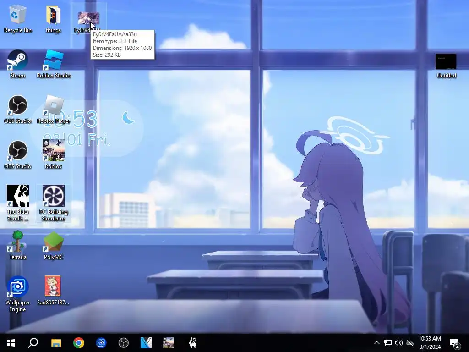This screenshot has width=469, height=352.
Task: Open the Action Center notifications icon
Action: [455, 343]
